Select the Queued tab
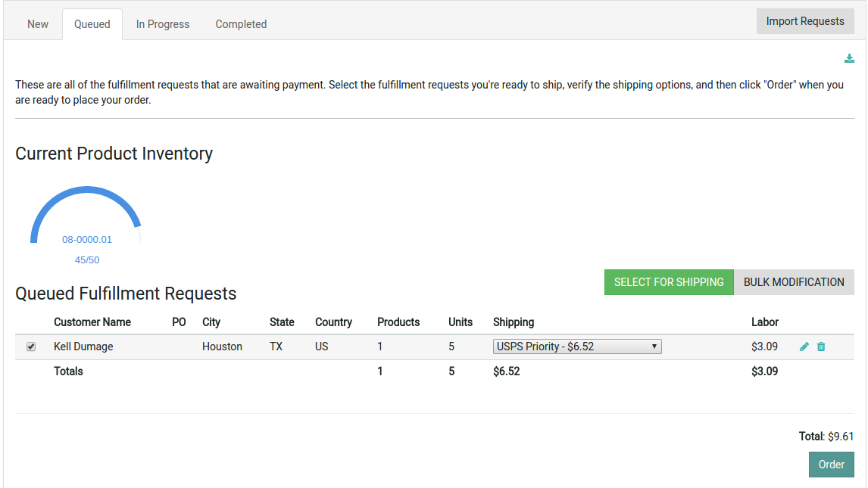The image size is (868, 488). 92,23
